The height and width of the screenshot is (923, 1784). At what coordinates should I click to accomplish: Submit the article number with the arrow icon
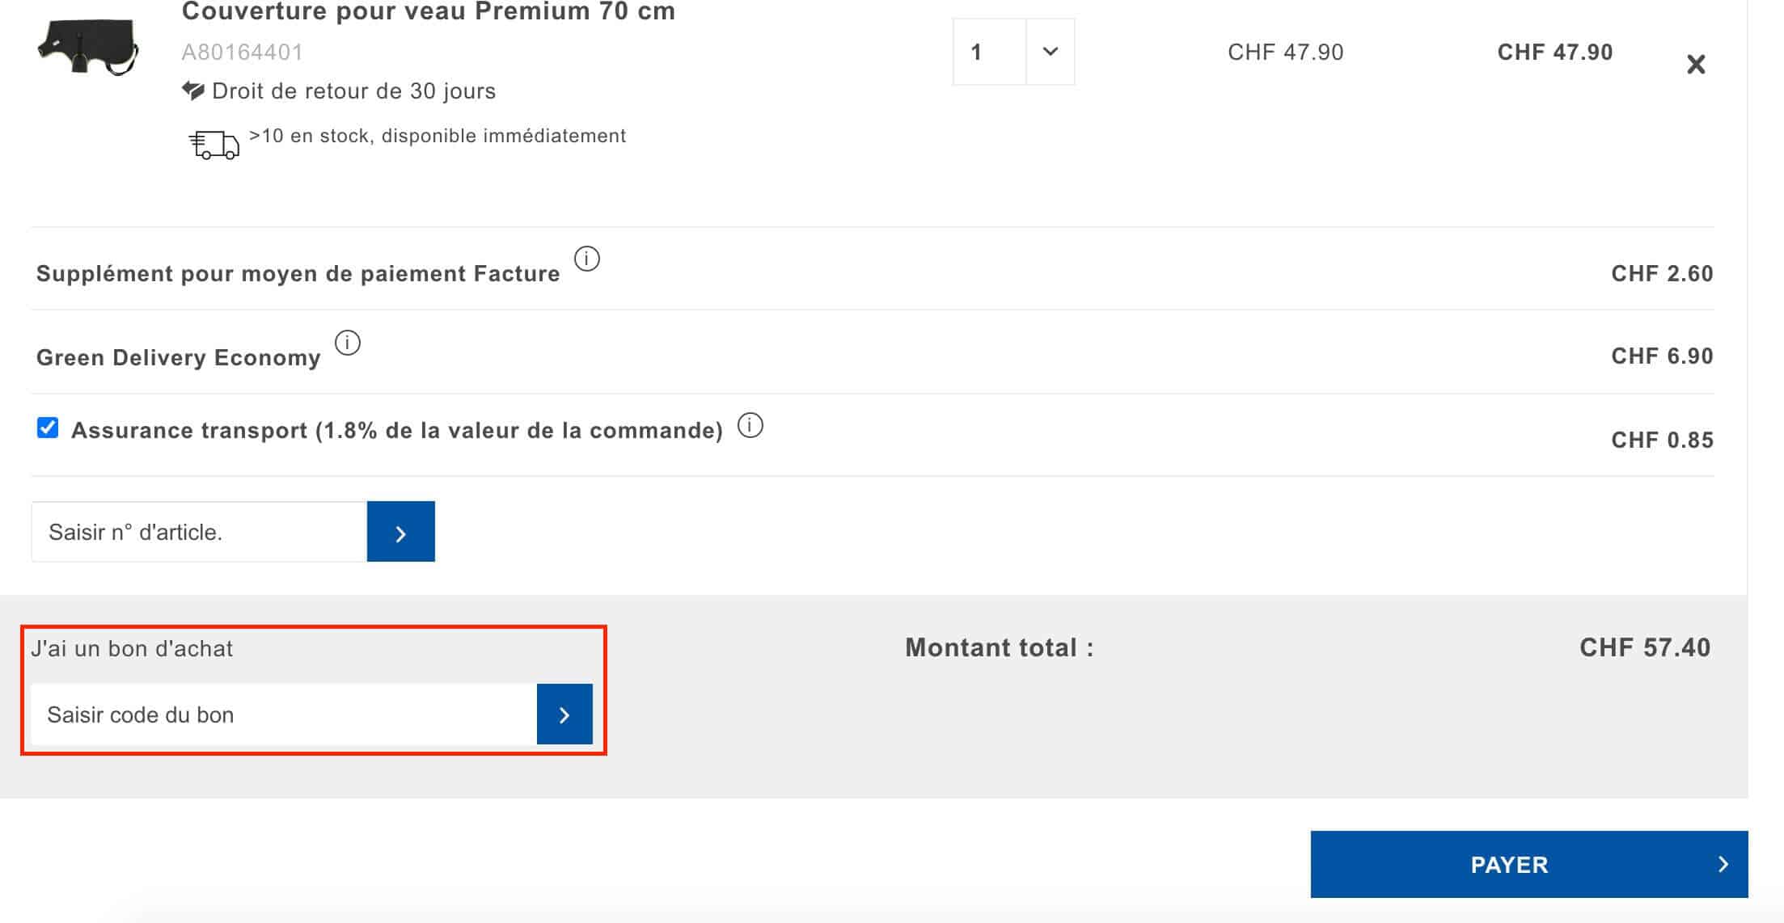pos(400,531)
